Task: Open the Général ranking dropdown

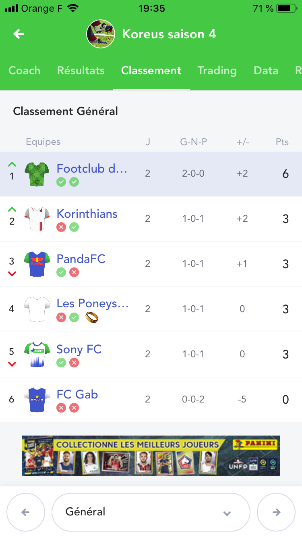Action: (x=151, y=512)
